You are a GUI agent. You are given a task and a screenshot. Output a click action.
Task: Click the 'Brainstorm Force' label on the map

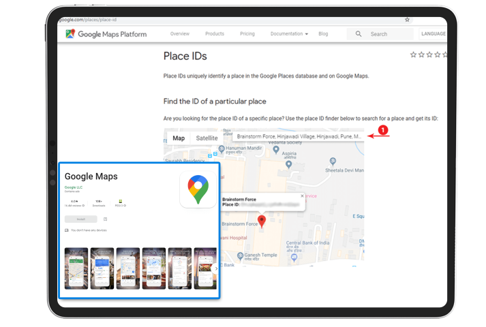(239, 224)
